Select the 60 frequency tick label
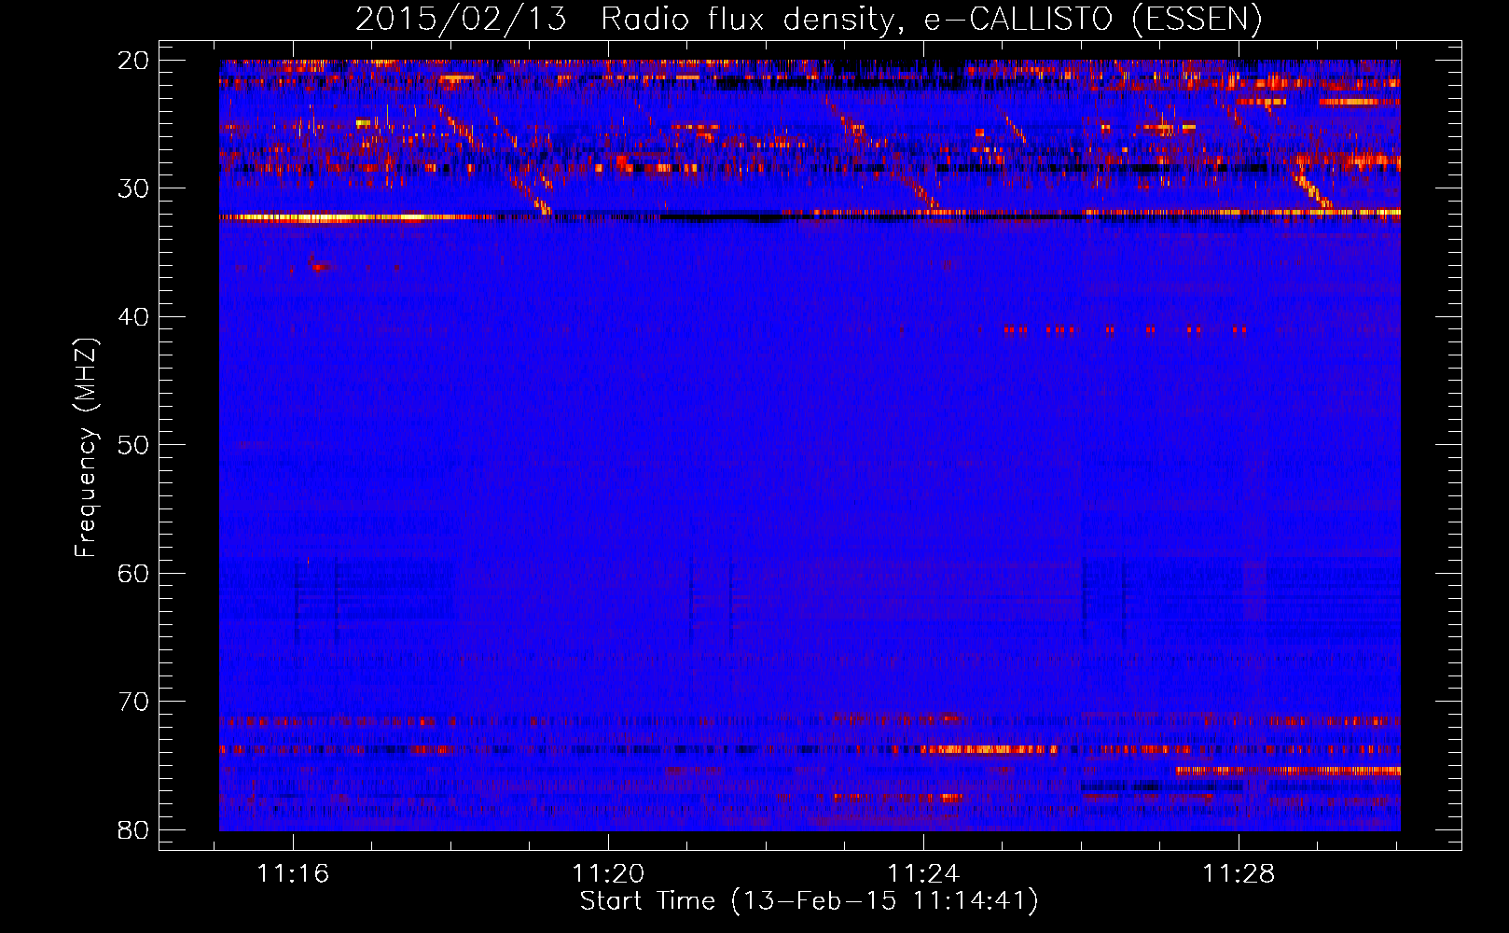The height and width of the screenshot is (933, 1509). click(133, 573)
